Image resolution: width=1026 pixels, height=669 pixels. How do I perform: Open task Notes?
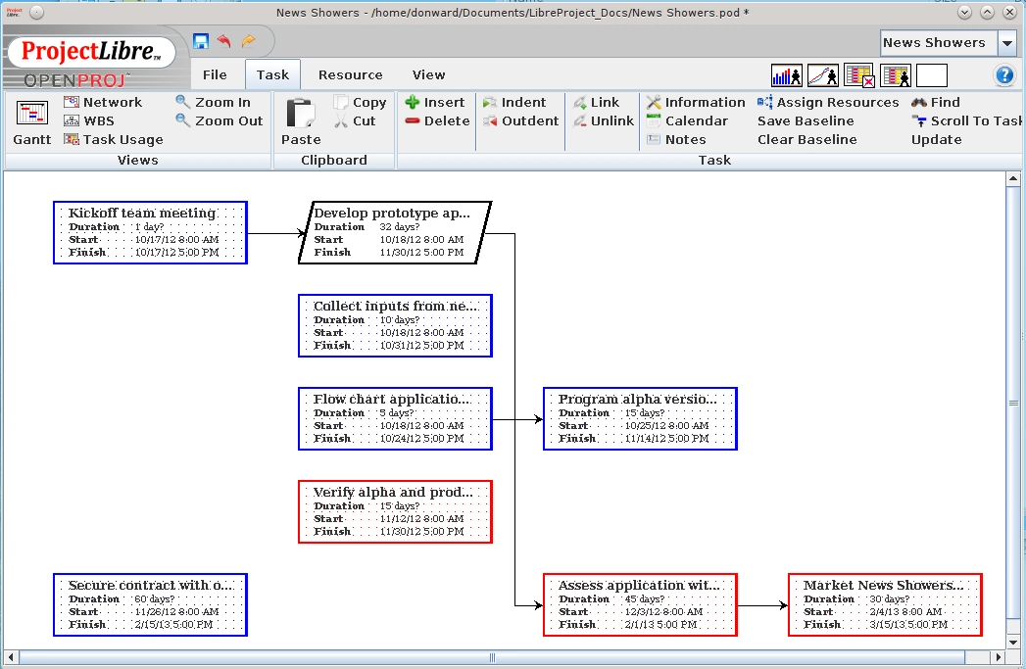(676, 139)
